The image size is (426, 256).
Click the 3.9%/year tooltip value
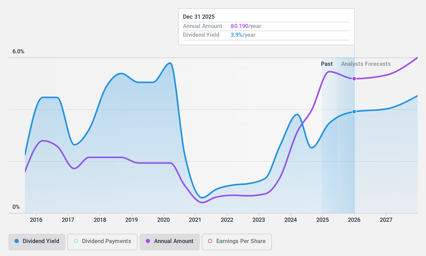[x=243, y=35]
